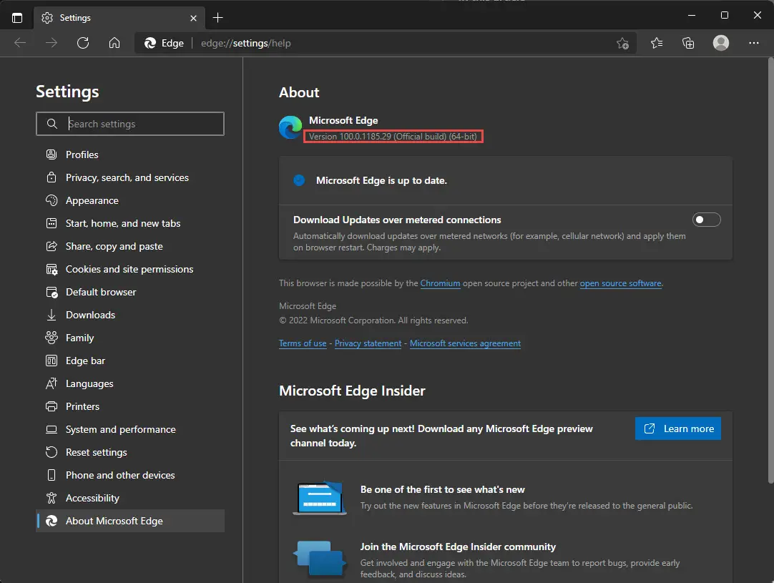Screen dimensions: 774x583
Task: Click 'Microsoft Edge is up to date.' text
Action: click(381, 181)
